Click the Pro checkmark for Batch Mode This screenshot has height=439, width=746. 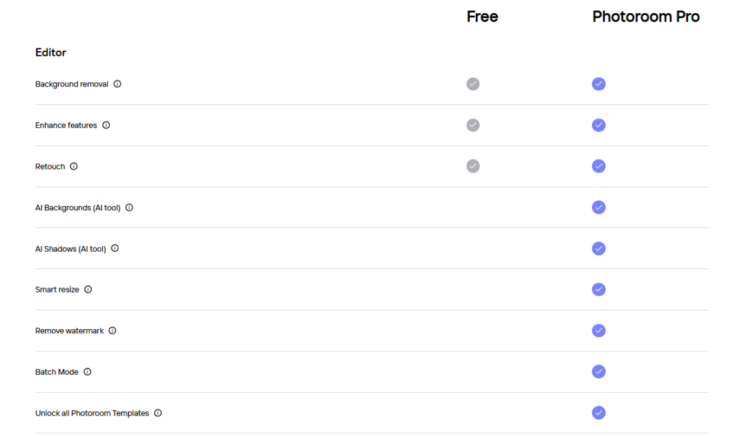click(x=599, y=372)
